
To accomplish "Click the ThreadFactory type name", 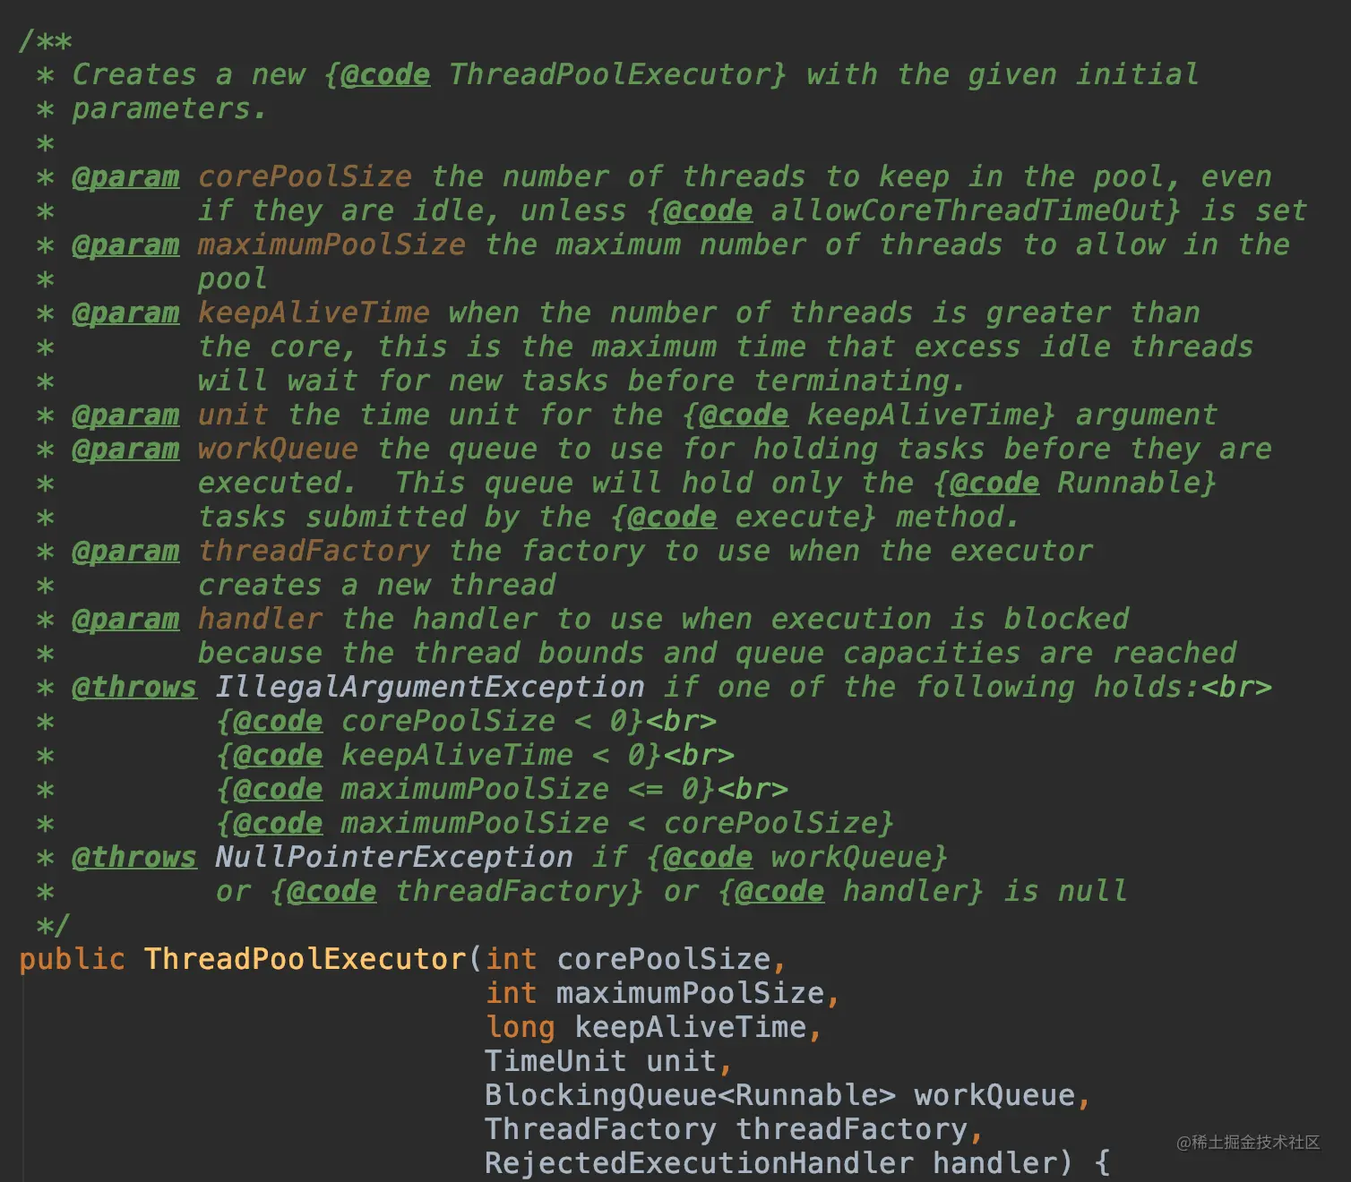I will coord(600,1129).
